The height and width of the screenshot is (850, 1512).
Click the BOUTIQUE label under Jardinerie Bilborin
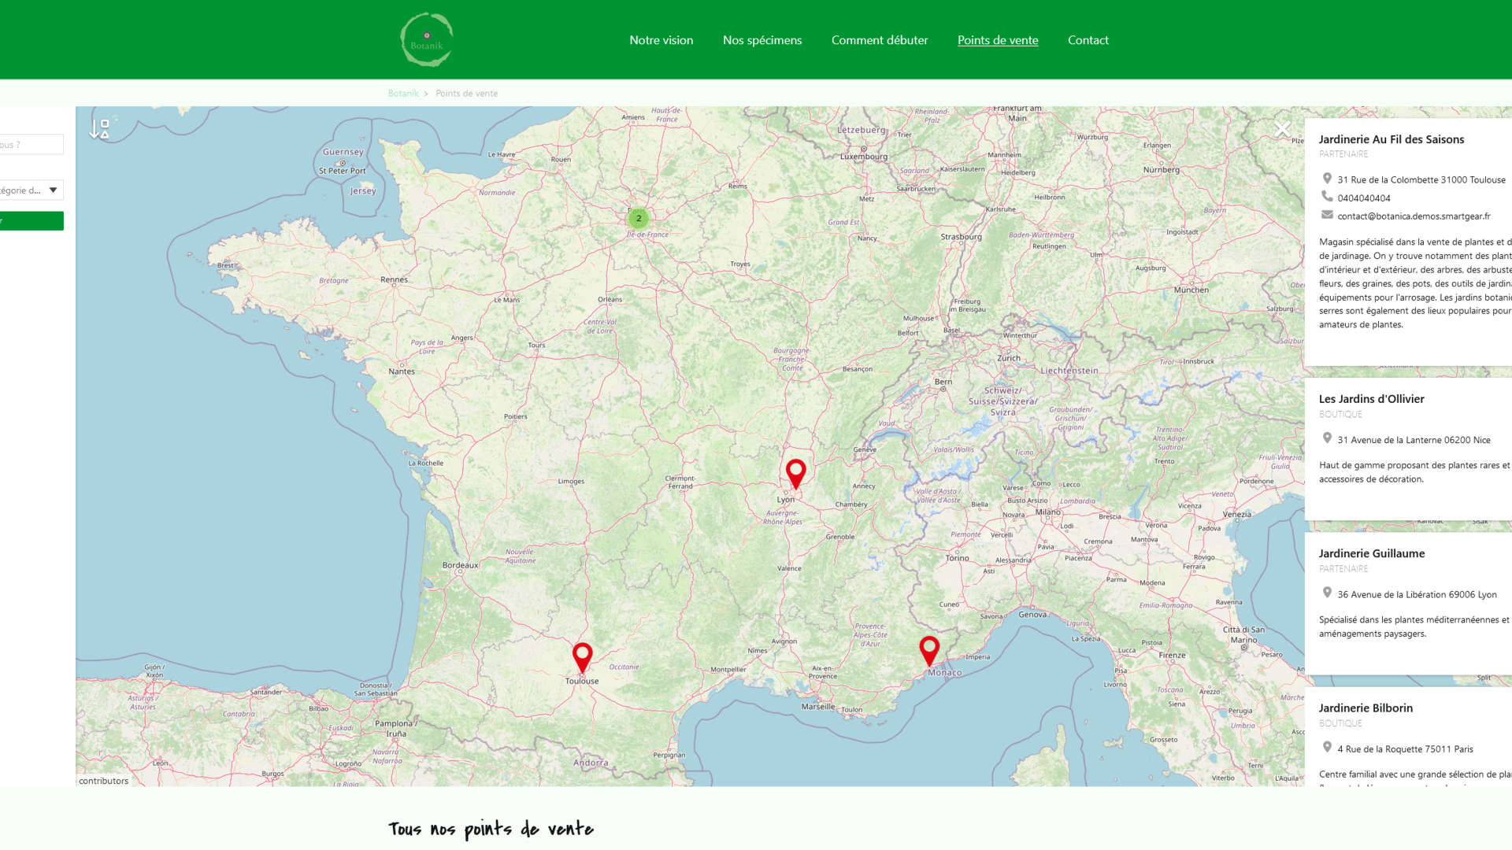tap(1340, 724)
